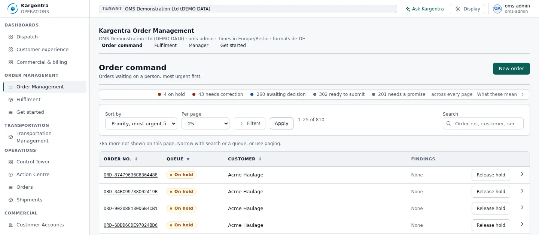
Task: Click the Orders list icon in sidebar
Action: [x=10, y=187]
